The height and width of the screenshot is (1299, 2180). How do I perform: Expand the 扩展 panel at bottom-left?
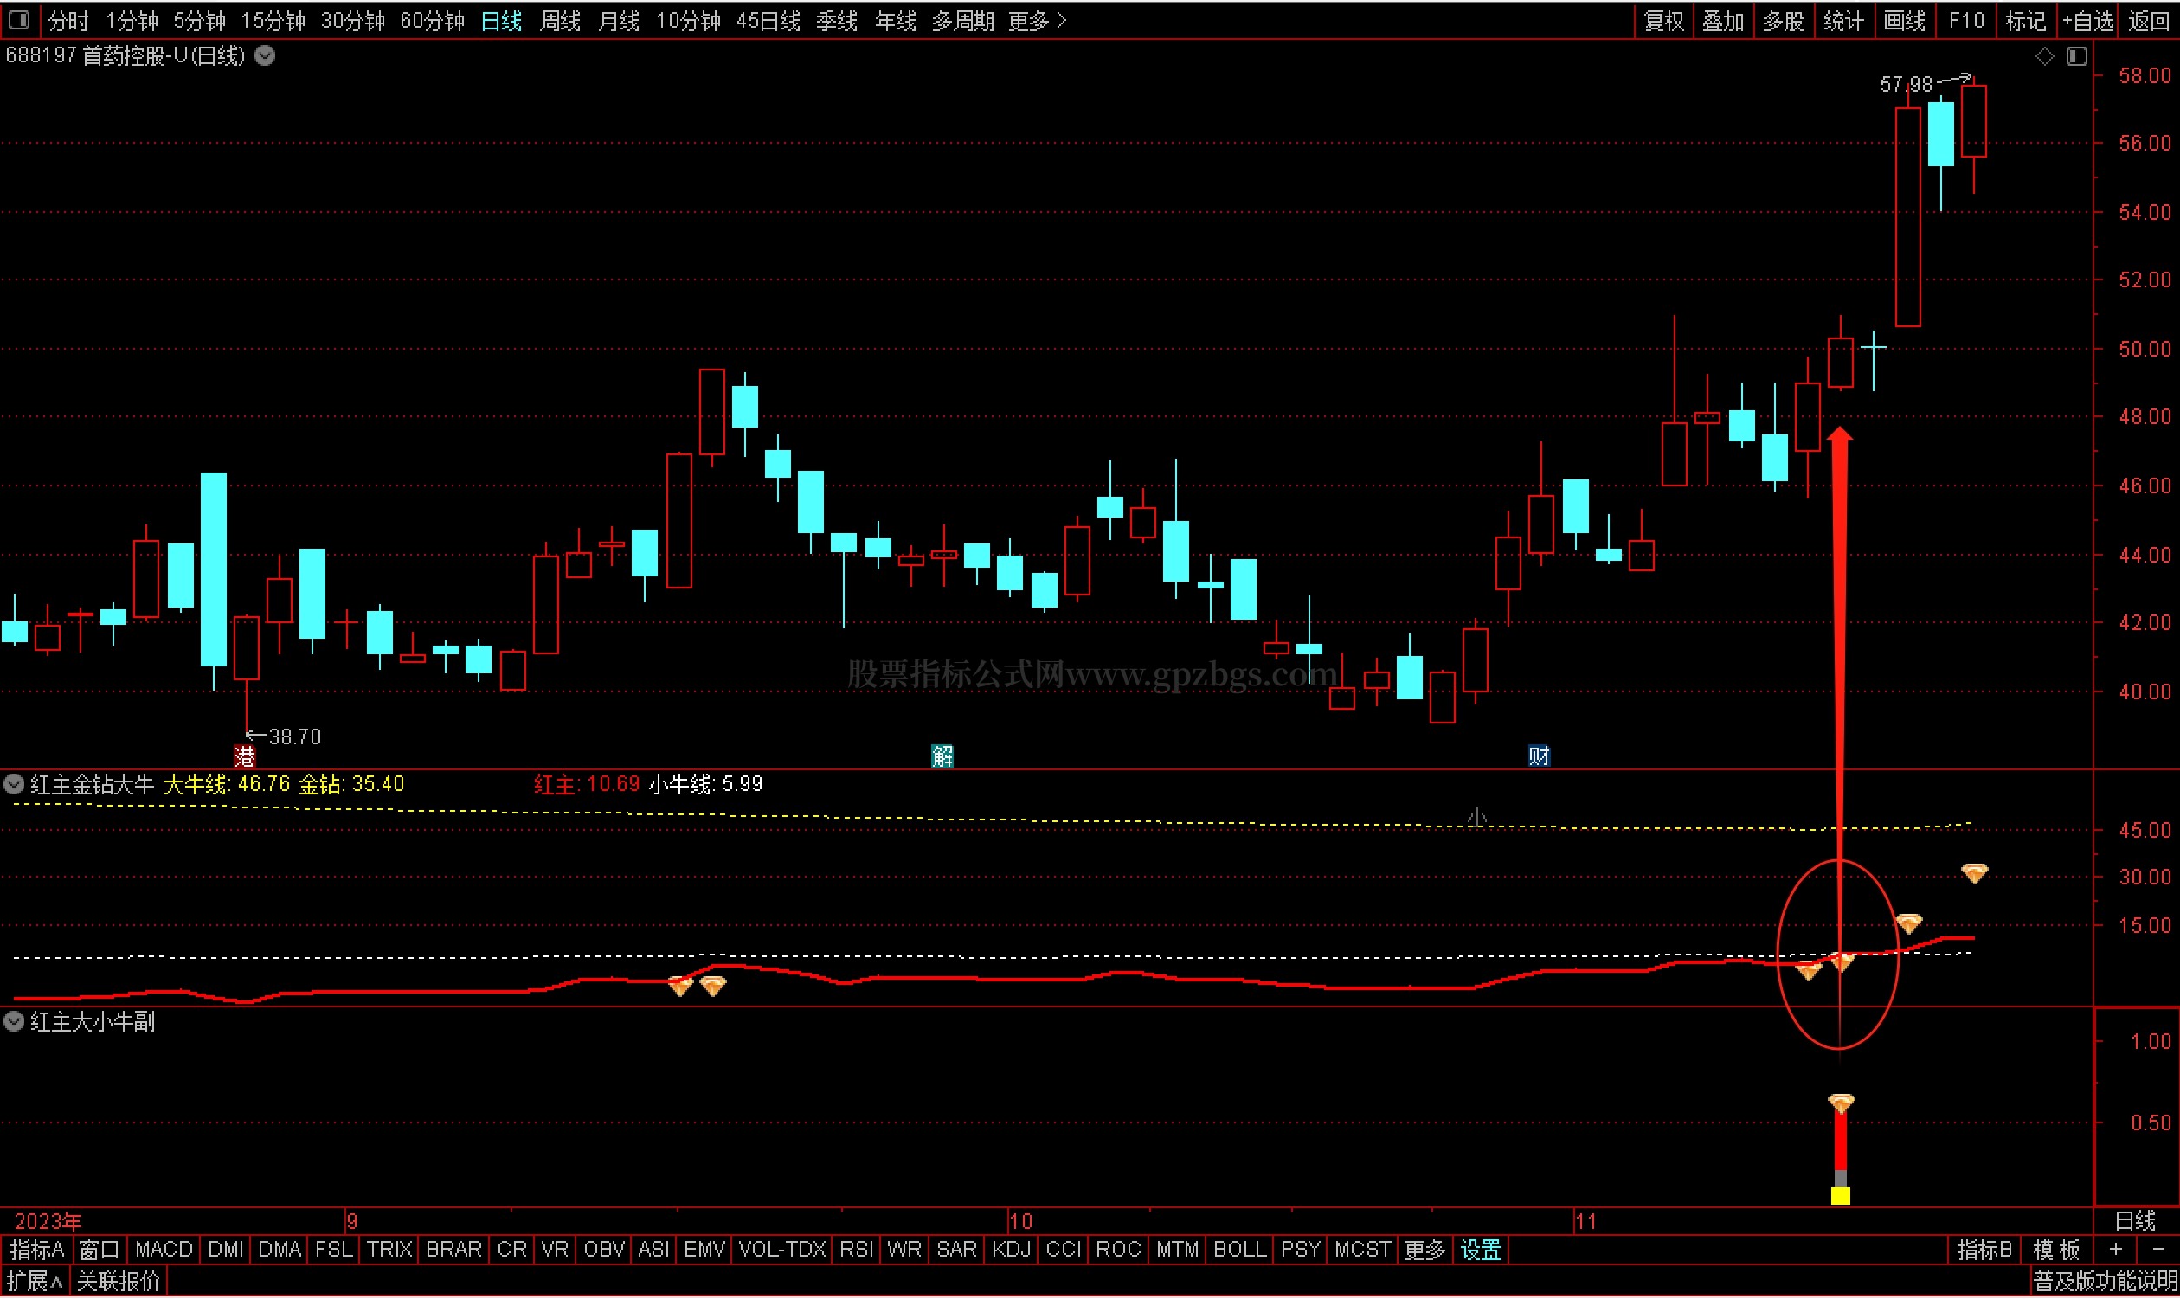point(34,1283)
